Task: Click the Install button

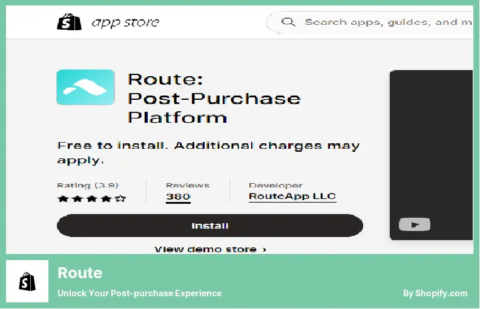Action: (x=210, y=226)
